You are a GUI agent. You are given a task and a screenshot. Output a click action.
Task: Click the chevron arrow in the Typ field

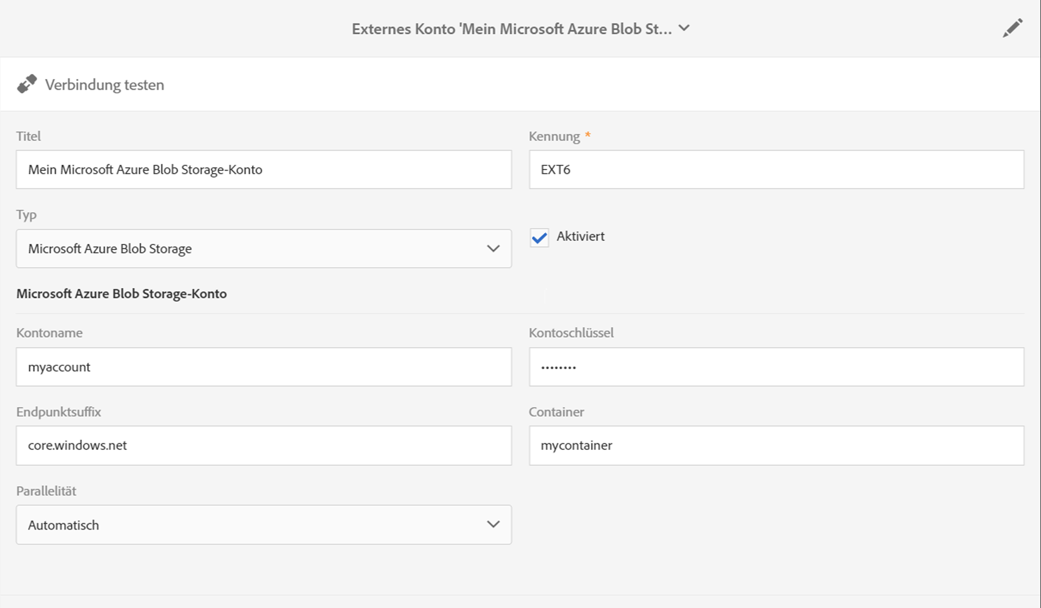coord(493,248)
